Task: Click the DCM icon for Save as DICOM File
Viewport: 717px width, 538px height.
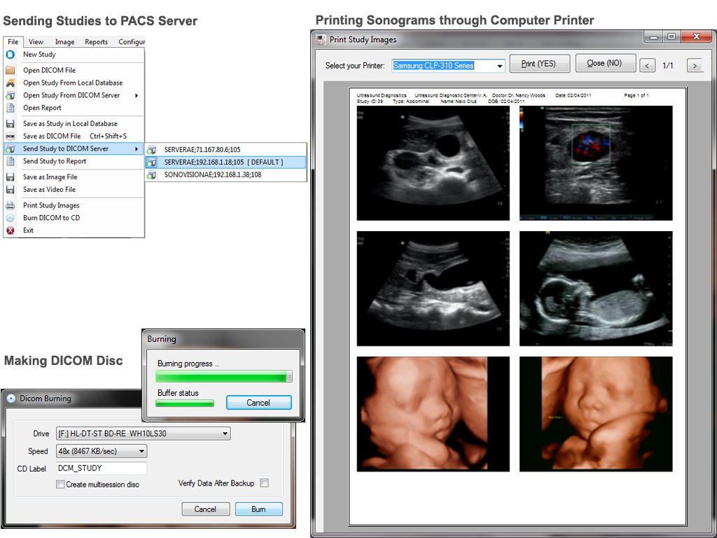Action: (10, 137)
